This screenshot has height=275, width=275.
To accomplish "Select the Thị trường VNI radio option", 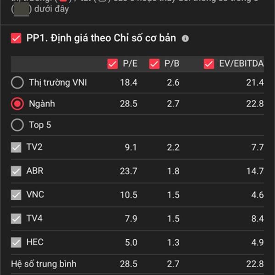I will [x=17, y=82].
